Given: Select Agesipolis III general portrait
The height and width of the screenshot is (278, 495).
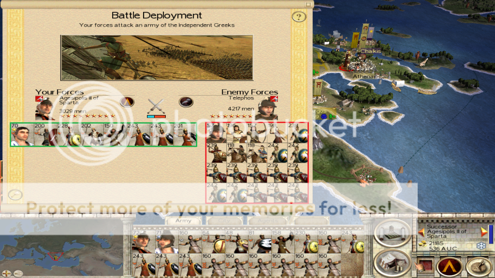Looking at the screenshot, I should pyautogui.click(x=45, y=108).
